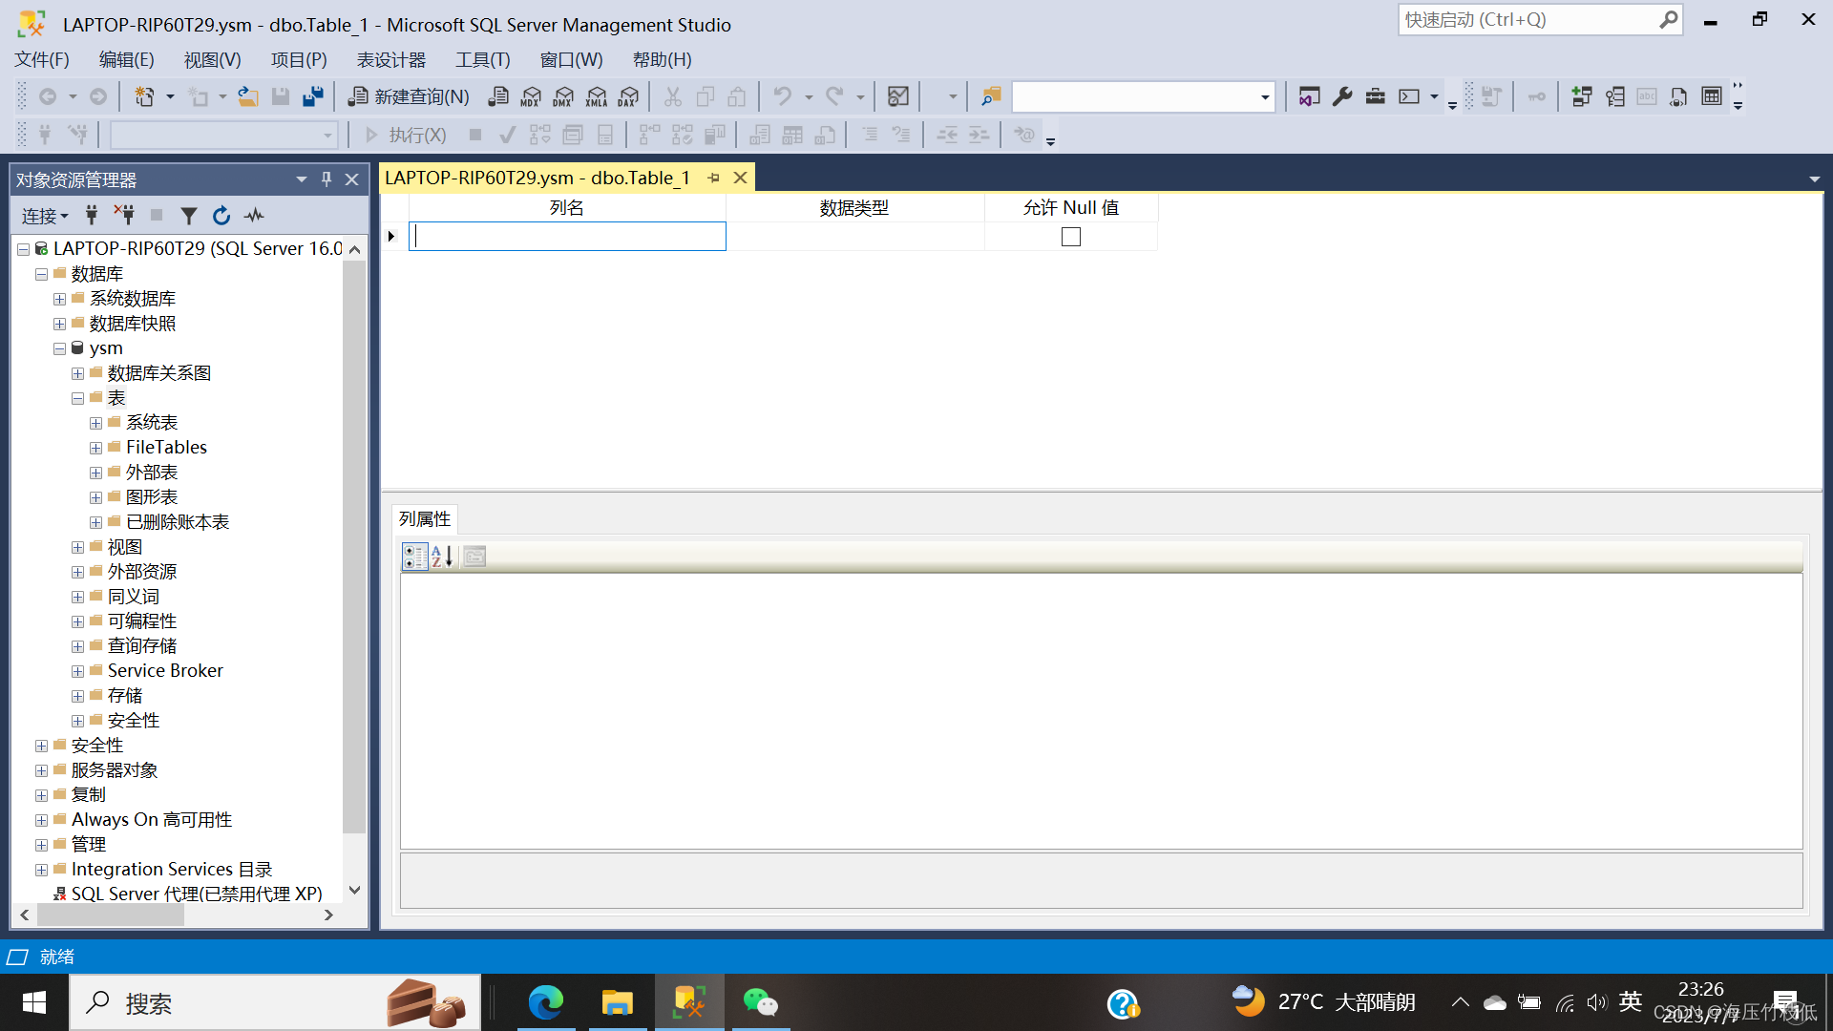The image size is (1833, 1031).
Task: Click the 新建查询(N) button
Action: [410, 96]
